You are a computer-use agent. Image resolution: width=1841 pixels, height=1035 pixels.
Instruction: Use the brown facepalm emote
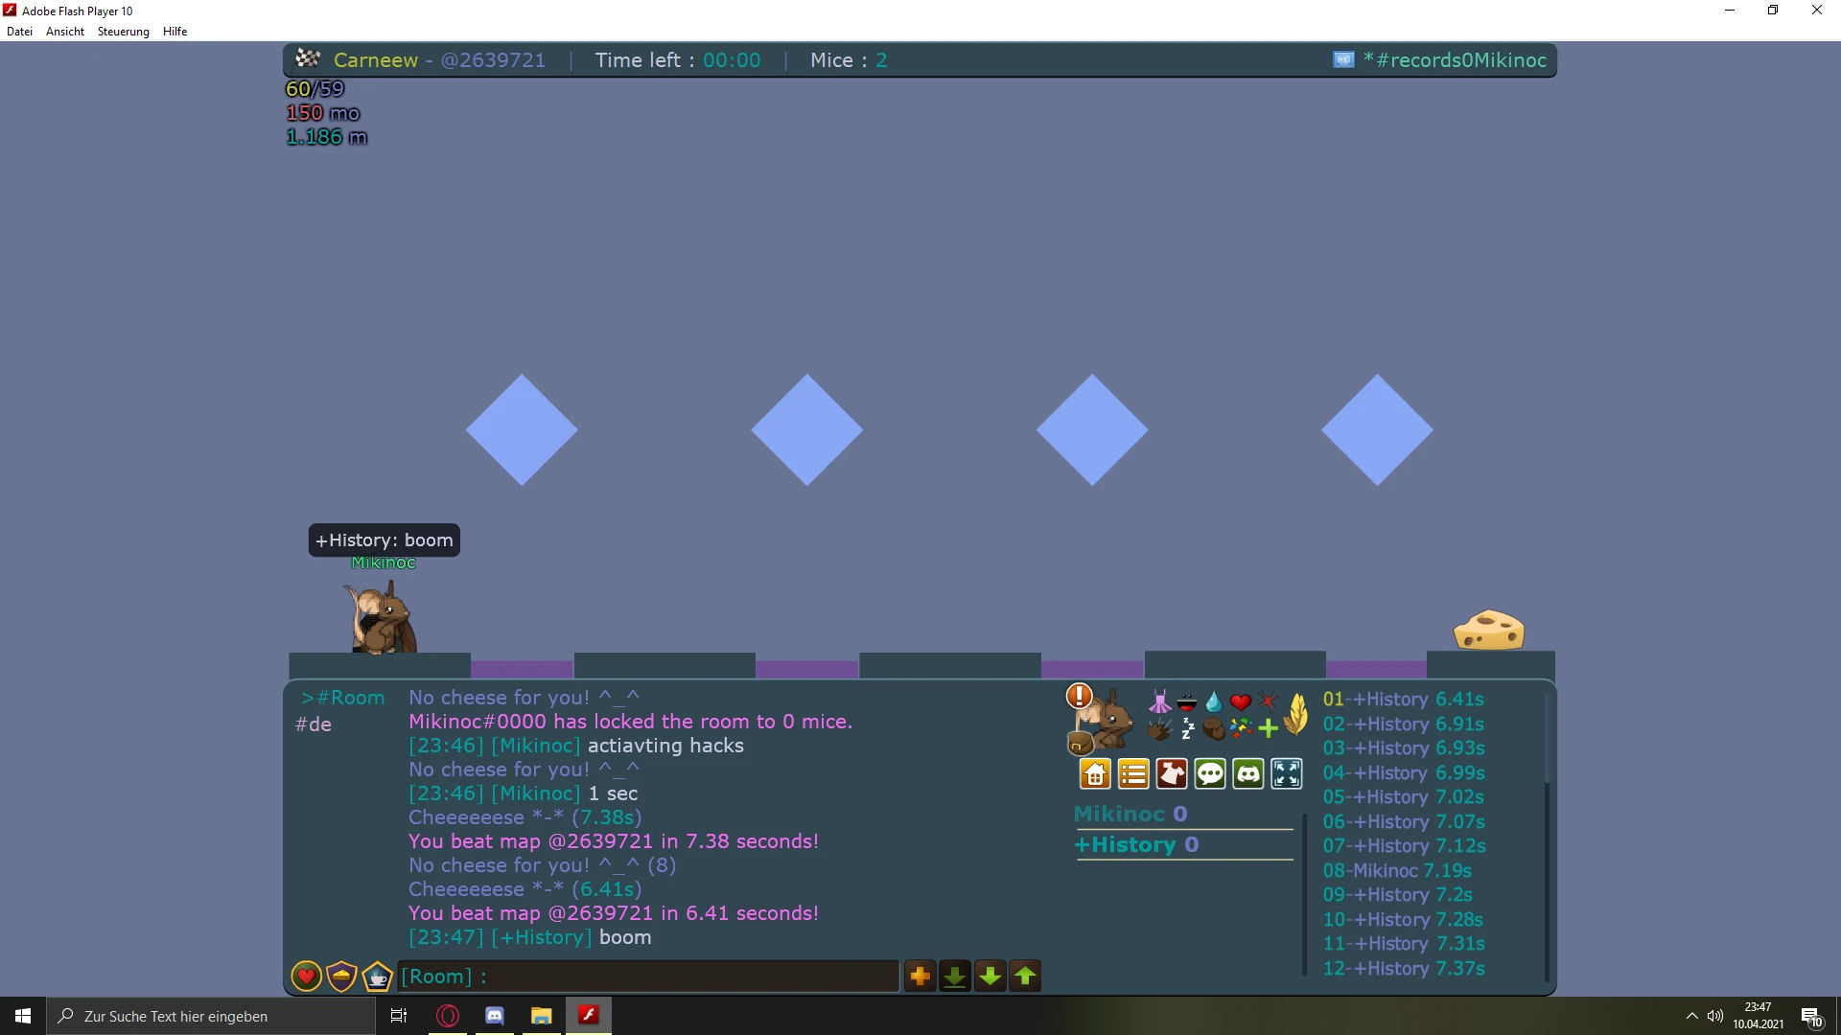point(1214,729)
